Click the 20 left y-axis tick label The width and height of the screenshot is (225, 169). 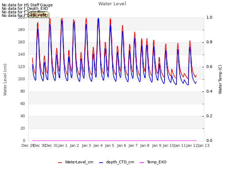tap(22, 128)
